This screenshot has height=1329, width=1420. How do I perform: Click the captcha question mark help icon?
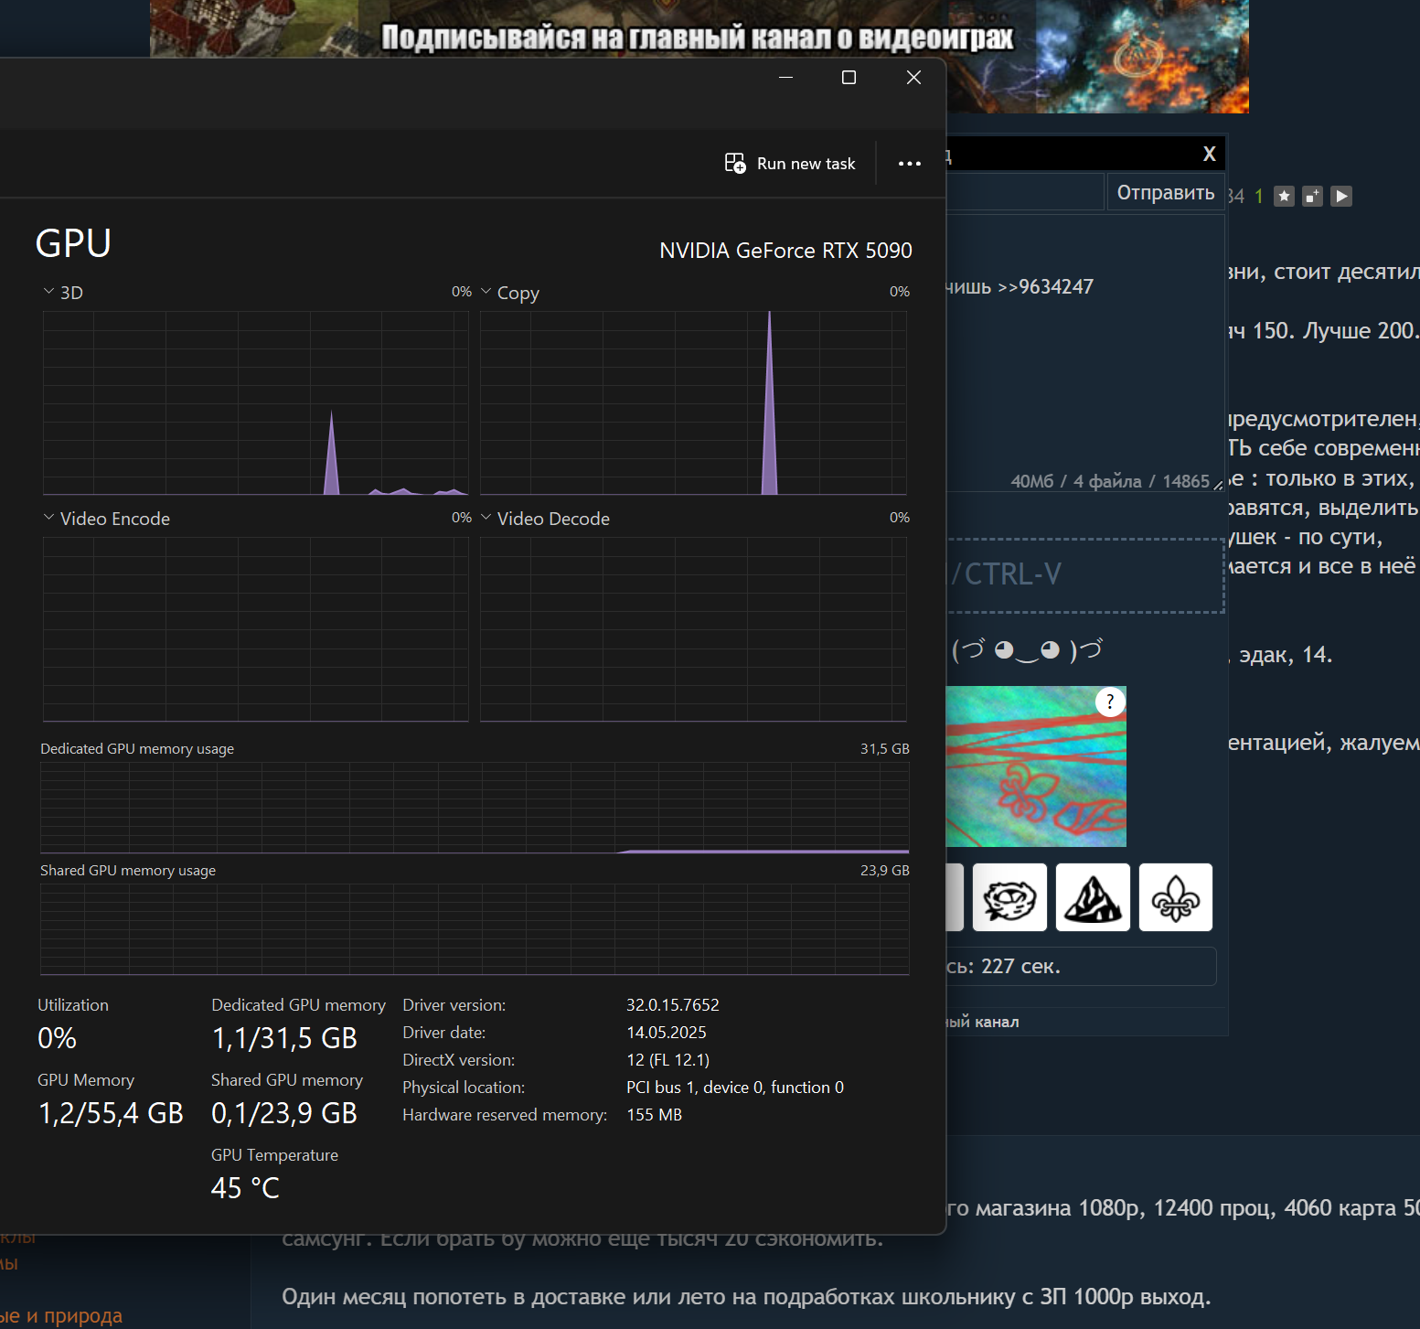(x=1110, y=702)
